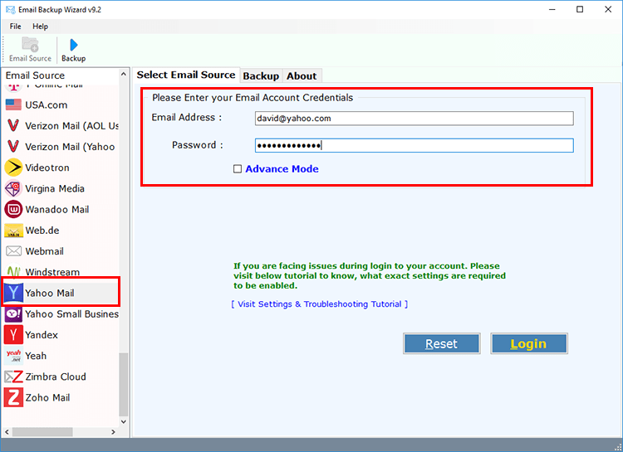Enable the Advance Mode checkbox
623x452 pixels.
[238, 169]
